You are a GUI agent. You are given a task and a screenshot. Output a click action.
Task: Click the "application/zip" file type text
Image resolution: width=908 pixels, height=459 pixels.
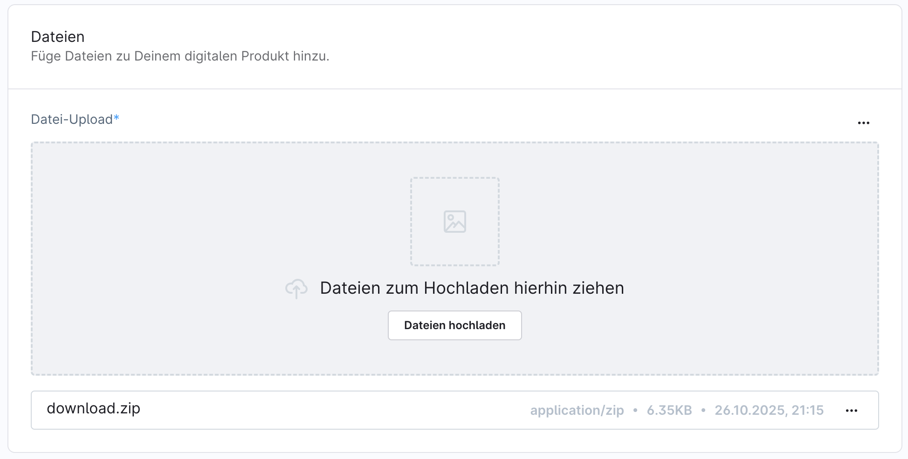577,410
